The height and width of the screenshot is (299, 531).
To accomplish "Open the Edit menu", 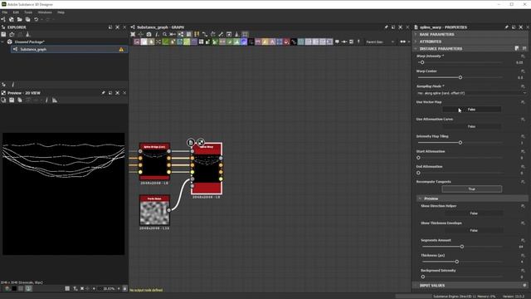I will pyautogui.click(x=16, y=12).
